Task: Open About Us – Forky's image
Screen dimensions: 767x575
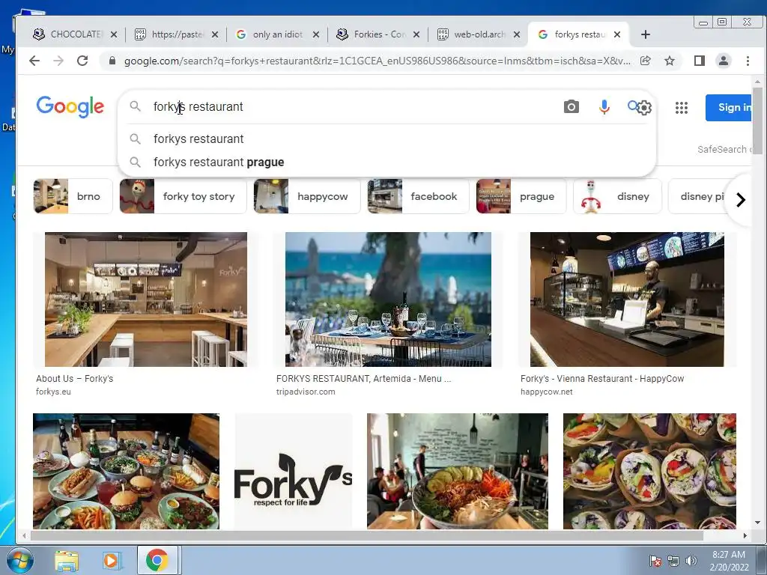Action: (146, 299)
